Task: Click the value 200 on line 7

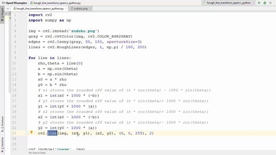Action: (x=141, y=47)
